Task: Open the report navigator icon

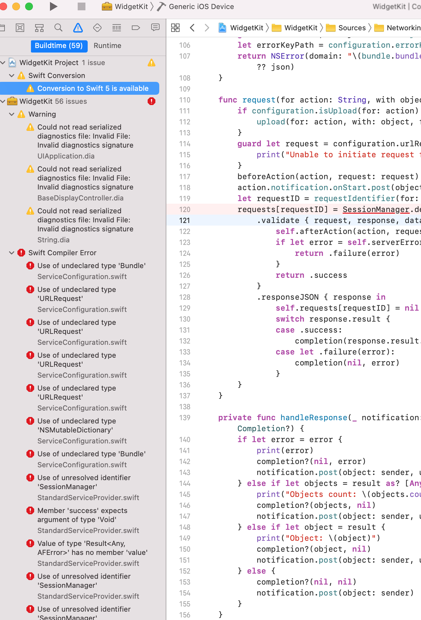Action: click(155, 28)
